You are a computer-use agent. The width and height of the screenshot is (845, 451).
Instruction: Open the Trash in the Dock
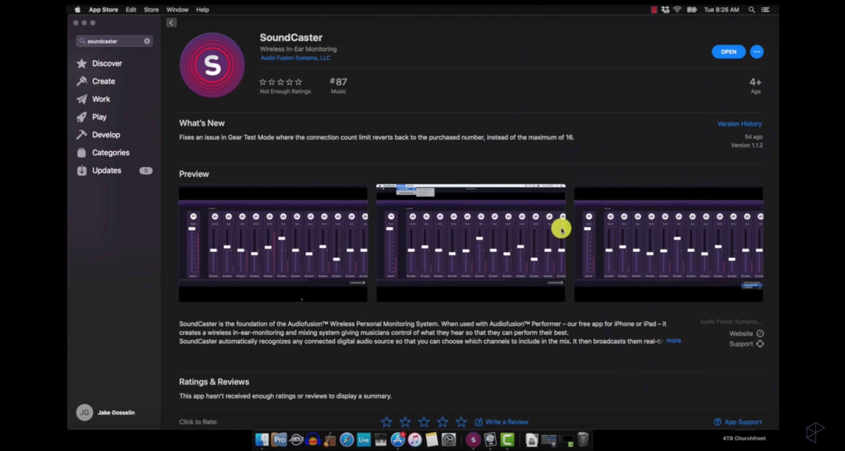(583, 439)
